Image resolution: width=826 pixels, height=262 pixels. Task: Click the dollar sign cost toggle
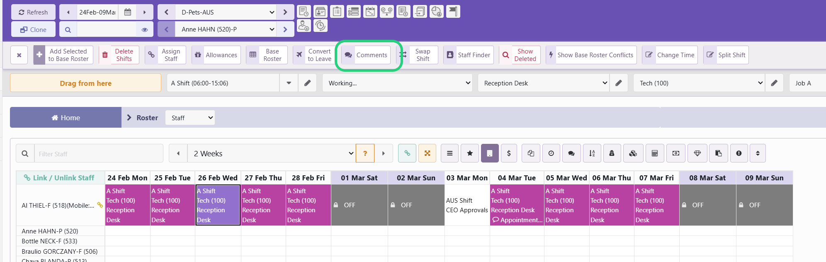click(x=509, y=153)
